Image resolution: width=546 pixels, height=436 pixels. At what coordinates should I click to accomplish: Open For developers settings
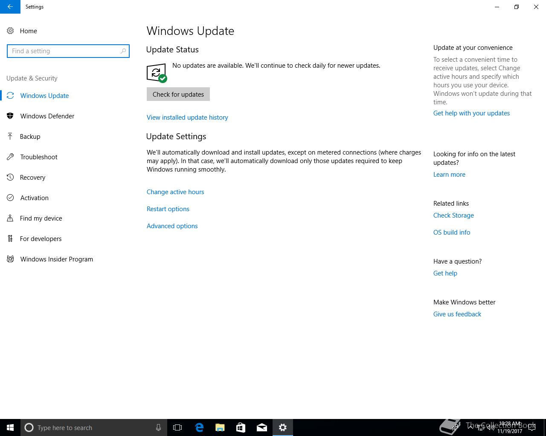pyautogui.click(x=41, y=238)
